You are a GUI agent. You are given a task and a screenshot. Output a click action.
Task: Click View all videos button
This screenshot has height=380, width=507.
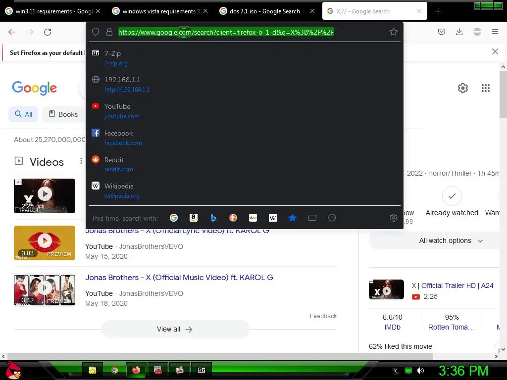[175, 329]
